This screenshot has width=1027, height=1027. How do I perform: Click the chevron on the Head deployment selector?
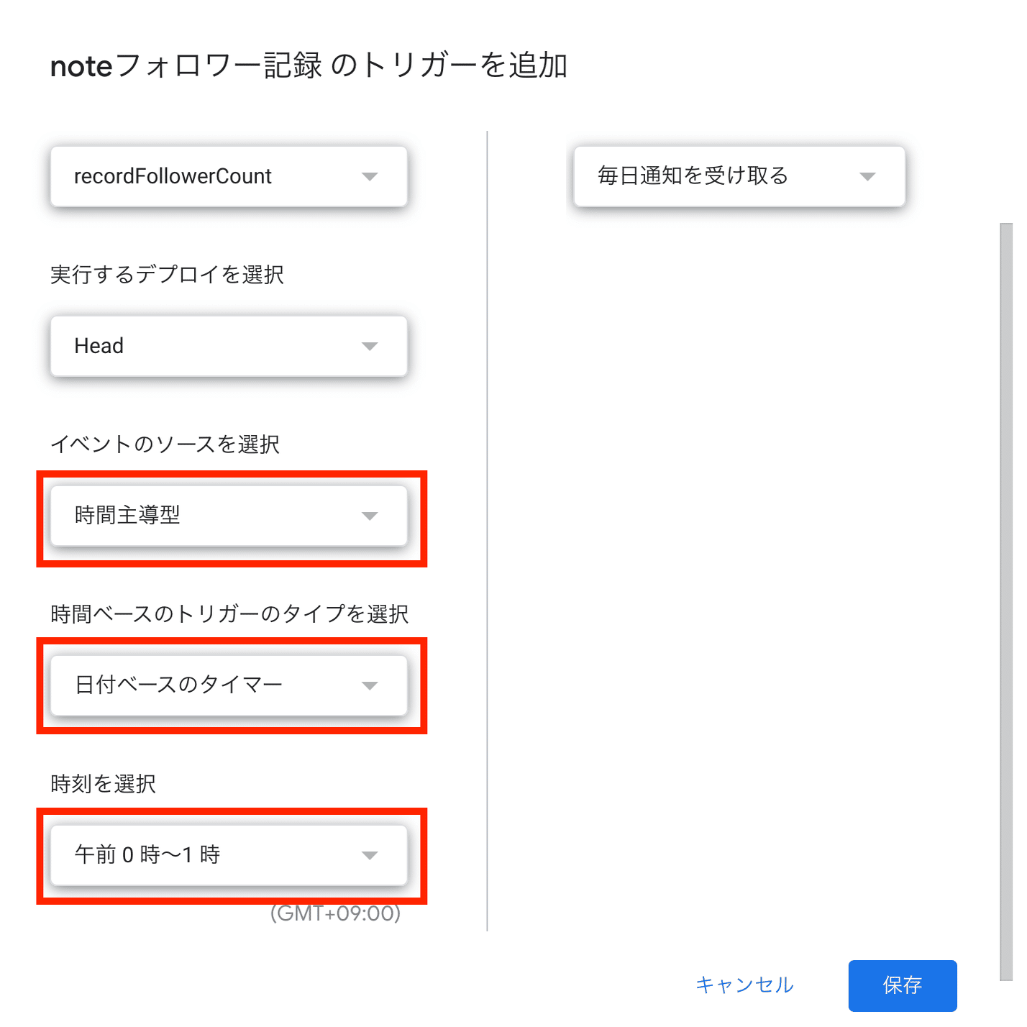pos(370,346)
